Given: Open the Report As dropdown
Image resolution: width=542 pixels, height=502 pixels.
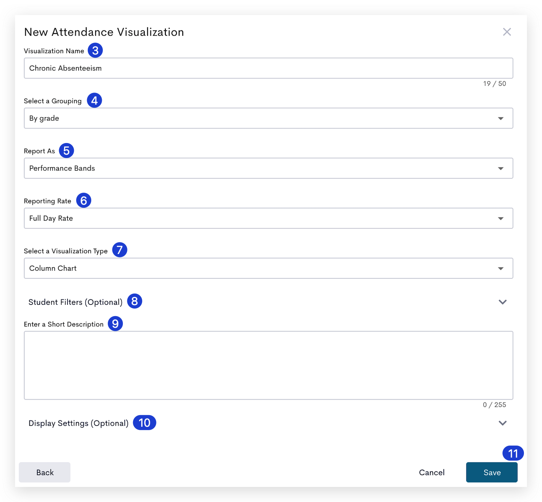Looking at the screenshot, I should pyautogui.click(x=268, y=168).
